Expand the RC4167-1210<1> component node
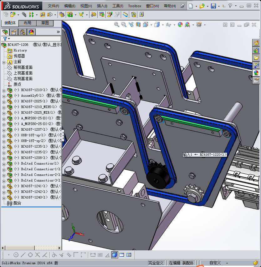Screen dimensions: 261x267 [4, 90]
